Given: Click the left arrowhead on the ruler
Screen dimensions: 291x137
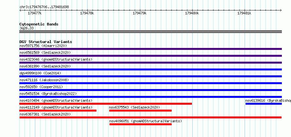Looking at the screenshot, I should point(20,10).
